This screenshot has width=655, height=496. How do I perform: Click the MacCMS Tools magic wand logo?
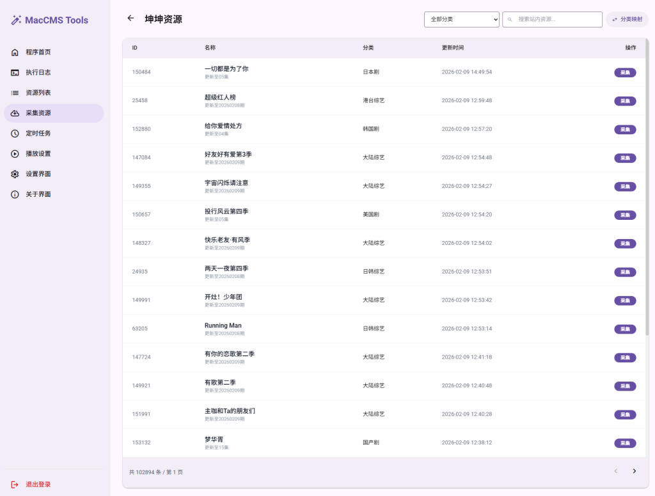15,20
